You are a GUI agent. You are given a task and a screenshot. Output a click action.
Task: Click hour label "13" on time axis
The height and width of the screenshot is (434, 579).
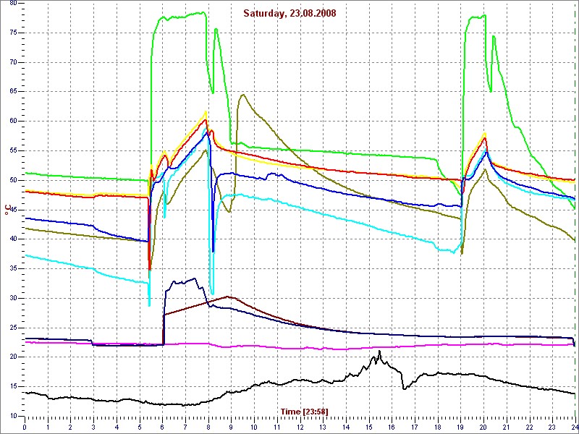323,426
